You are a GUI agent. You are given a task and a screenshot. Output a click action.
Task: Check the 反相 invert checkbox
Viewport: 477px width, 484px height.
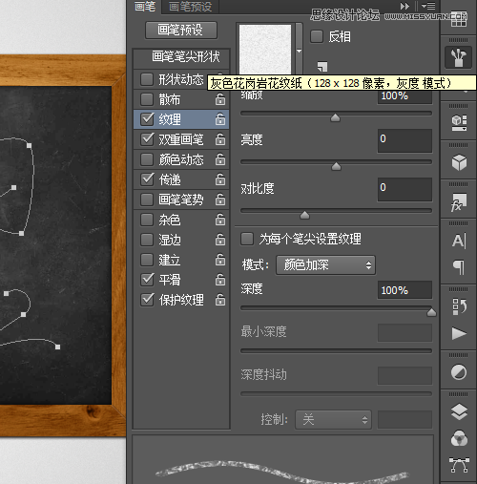pos(317,36)
